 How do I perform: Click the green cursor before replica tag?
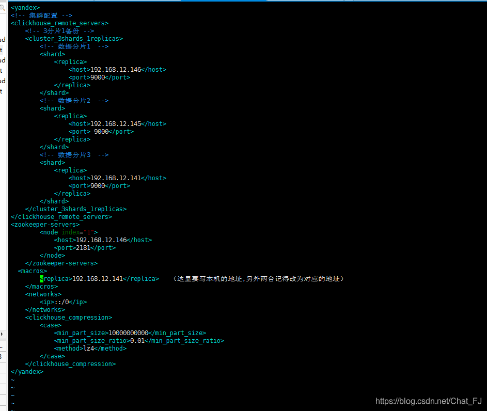point(41,279)
